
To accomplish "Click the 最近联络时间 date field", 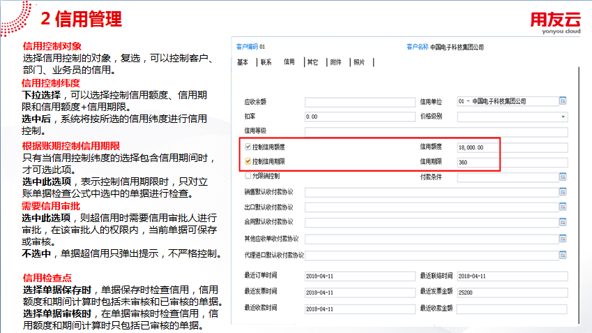I will 513,276.
